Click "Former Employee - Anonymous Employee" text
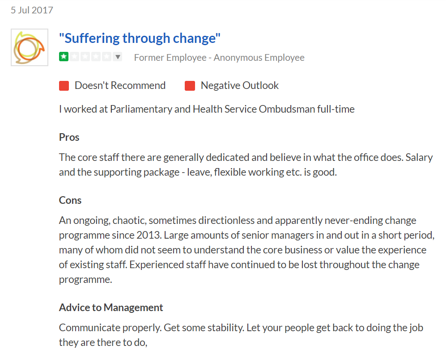Screen dimensions: 446x358 click(x=219, y=58)
